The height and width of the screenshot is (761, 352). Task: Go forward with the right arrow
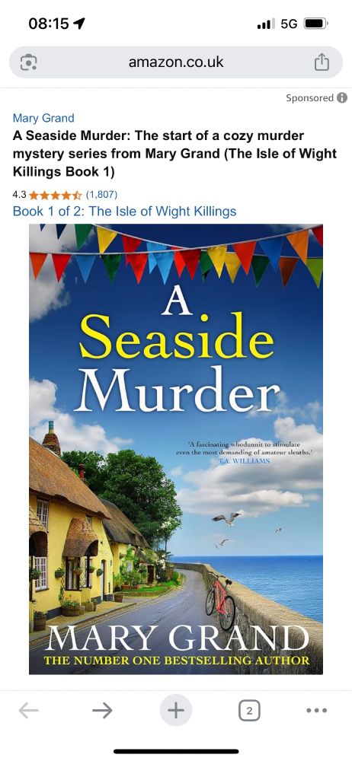(102, 711)
